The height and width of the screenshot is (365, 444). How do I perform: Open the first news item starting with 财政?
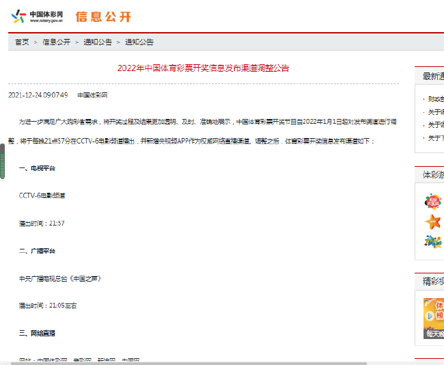(x=434, y=99)
